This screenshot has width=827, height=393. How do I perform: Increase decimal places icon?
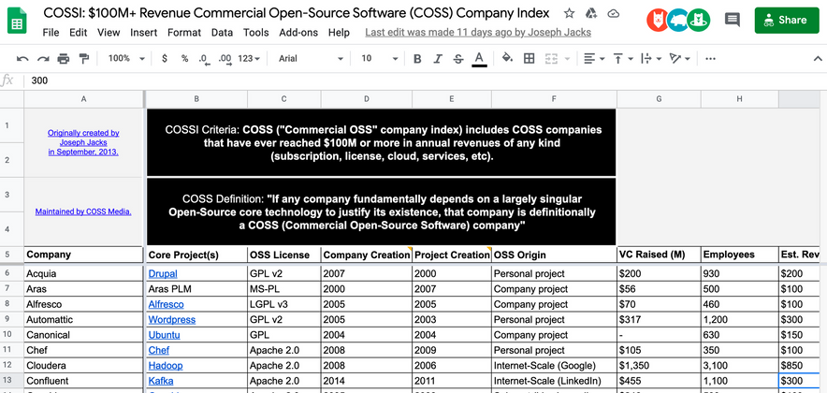[x=225, y=59]
